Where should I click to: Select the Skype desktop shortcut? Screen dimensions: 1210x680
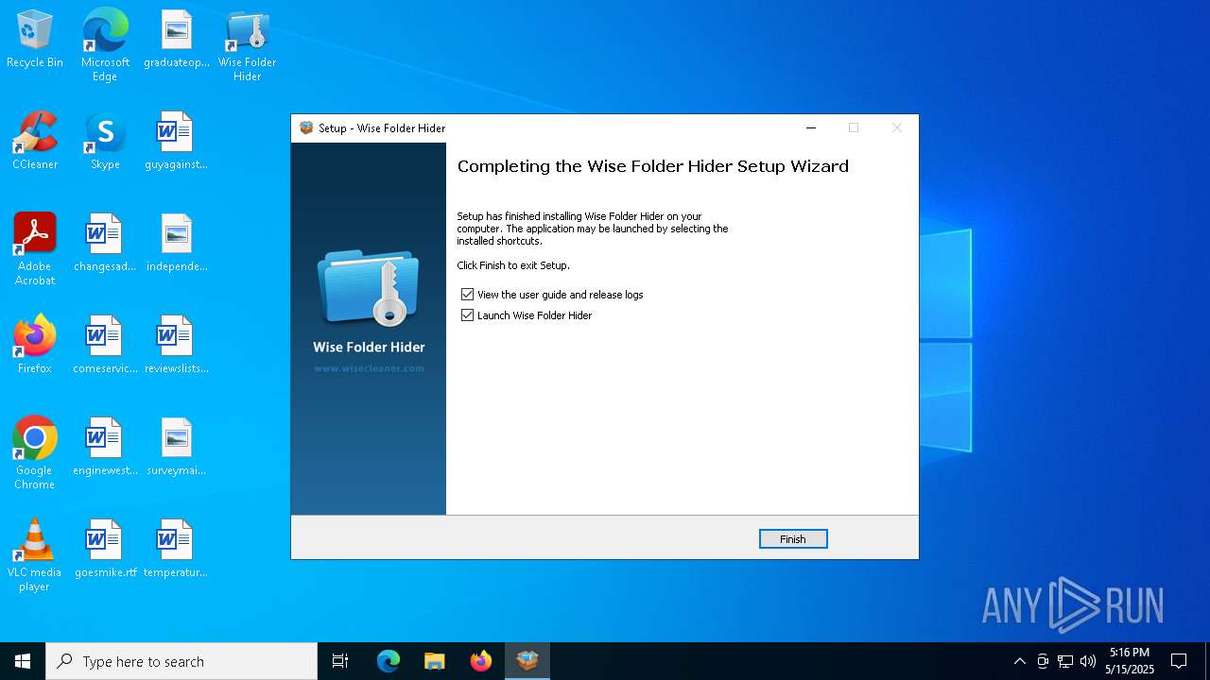point(105,142)
